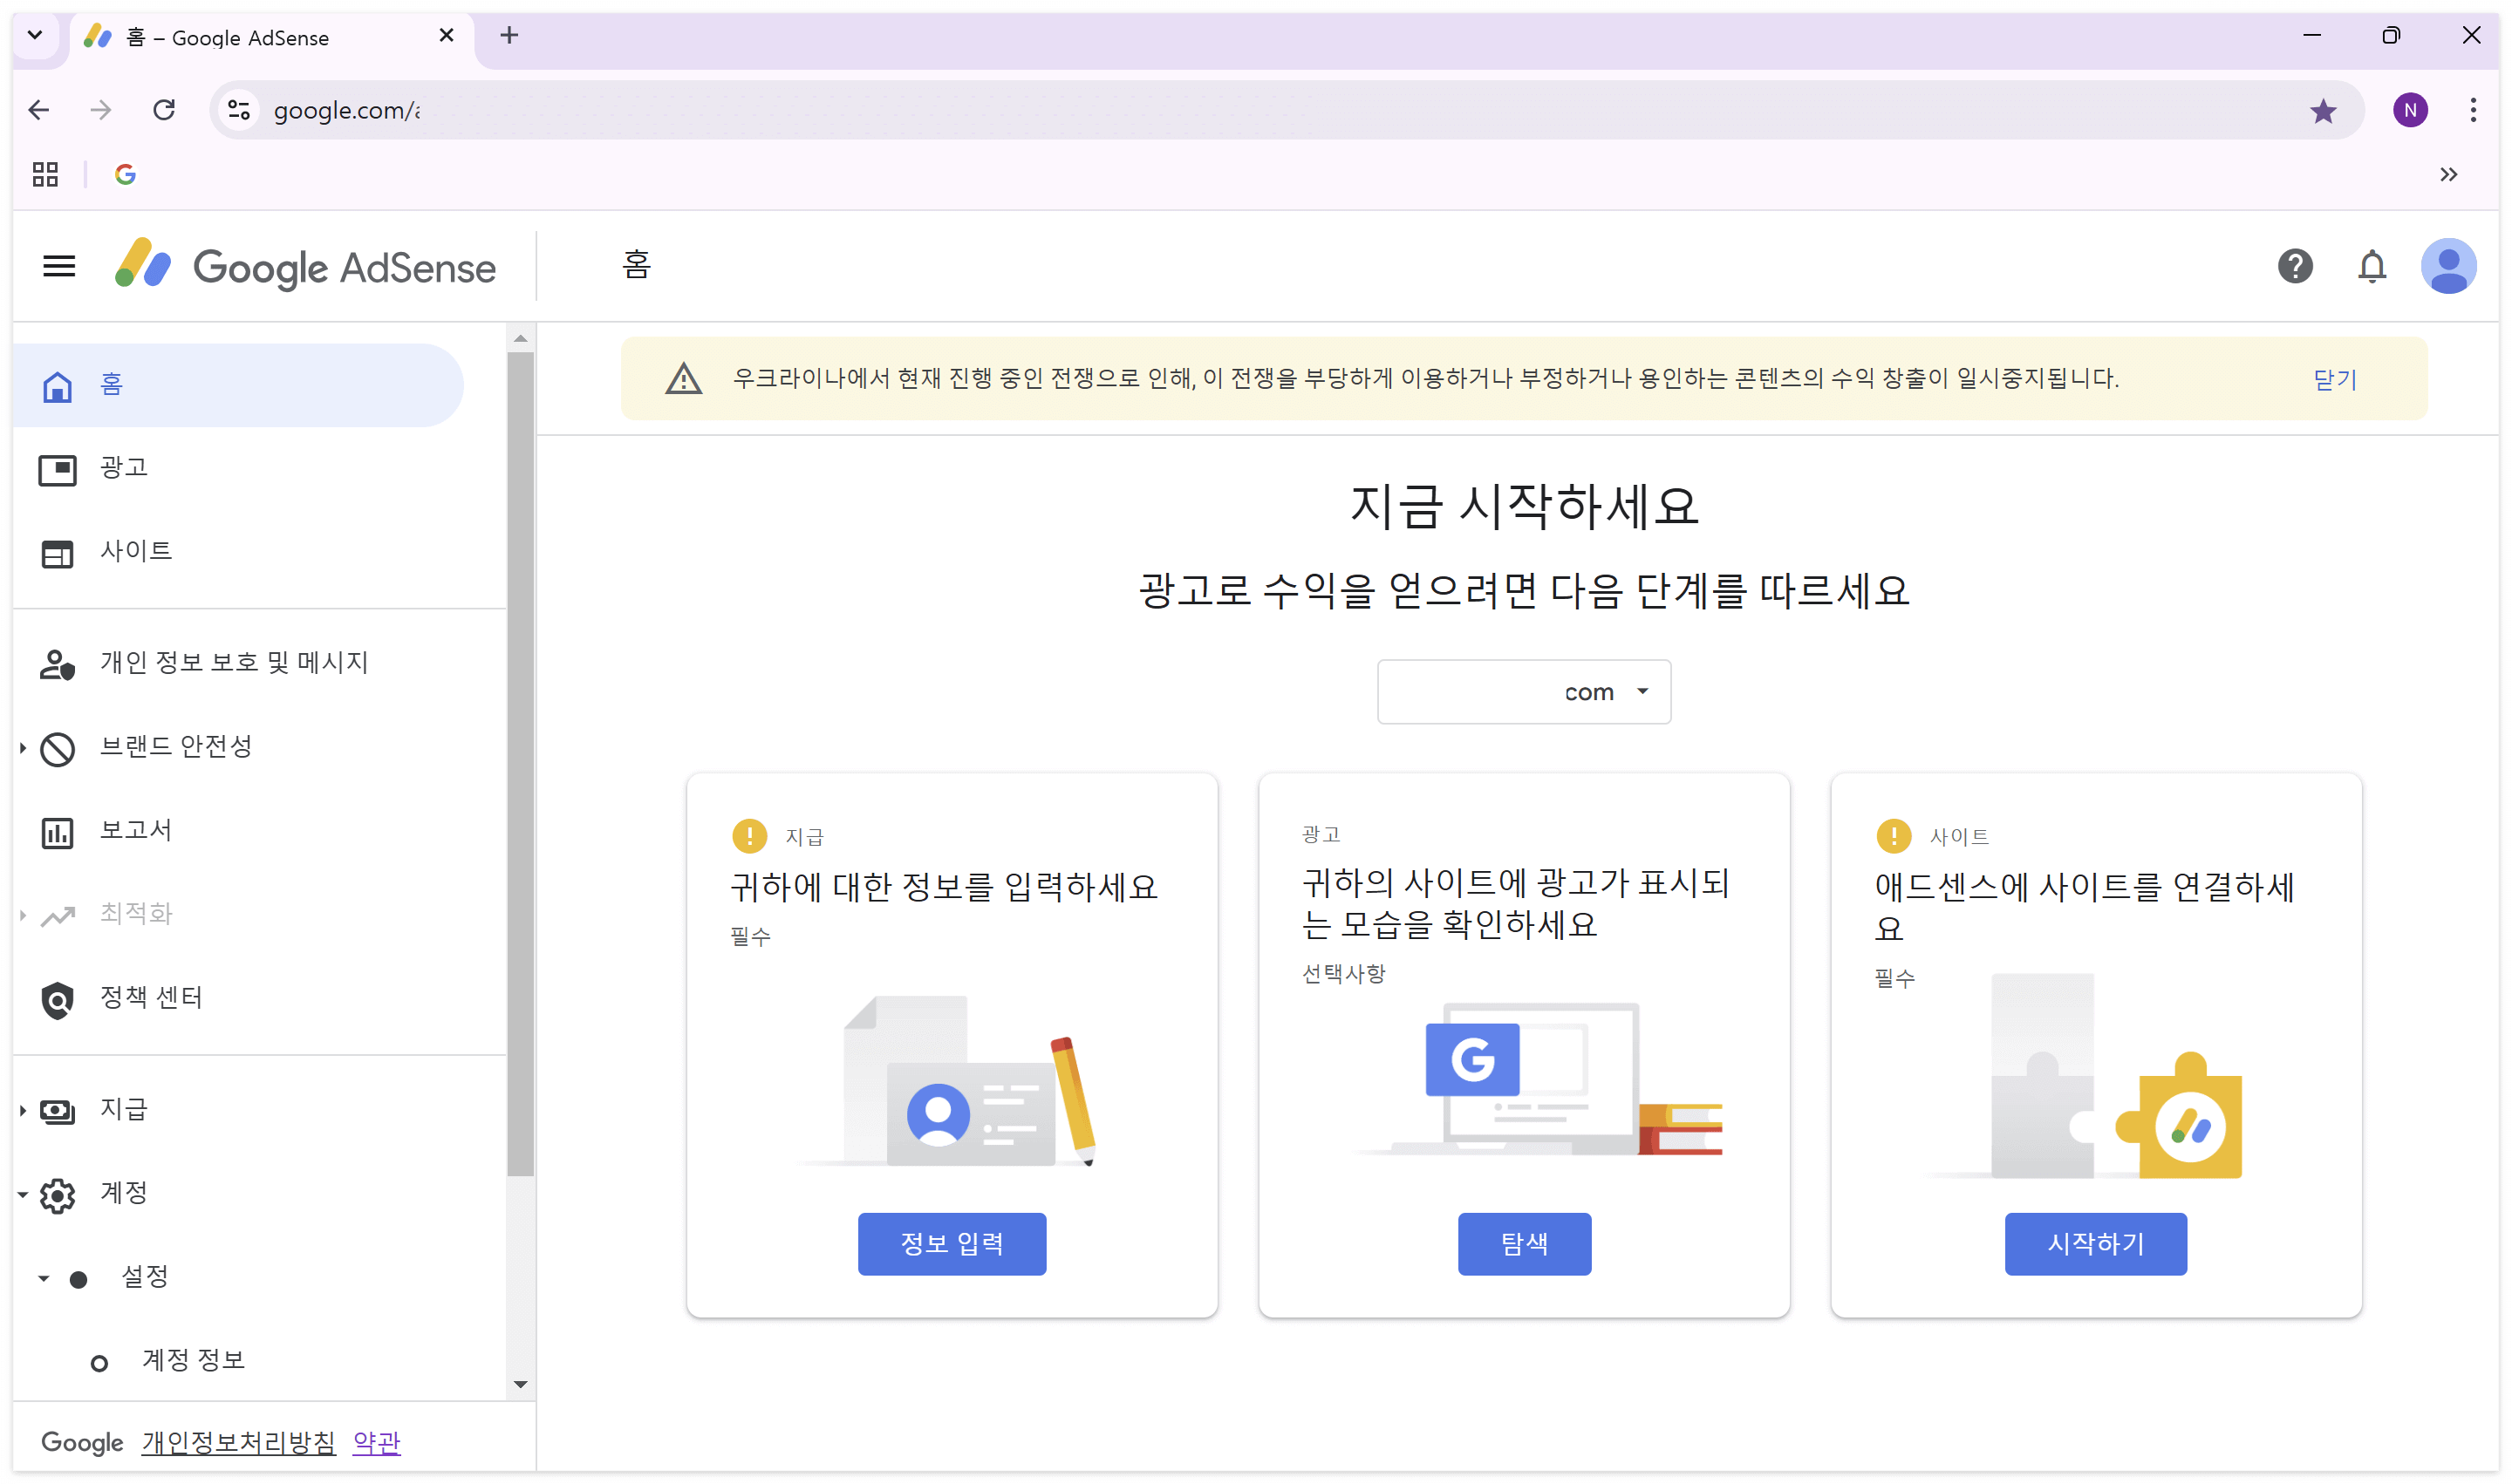Image resolution: width=2512 pixels, height=1484 pixels.
Task: Open the site selector dropdown ending in com
Action: coord(1523,692)
